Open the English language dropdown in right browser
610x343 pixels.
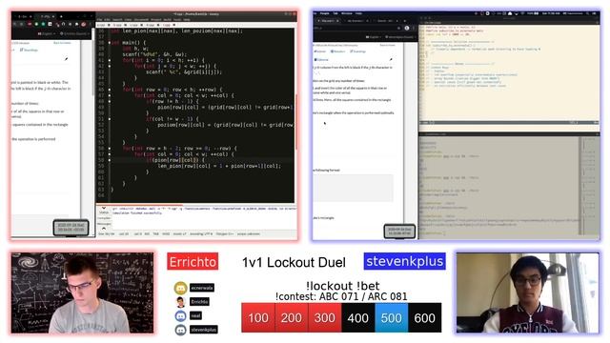point(373,37)
